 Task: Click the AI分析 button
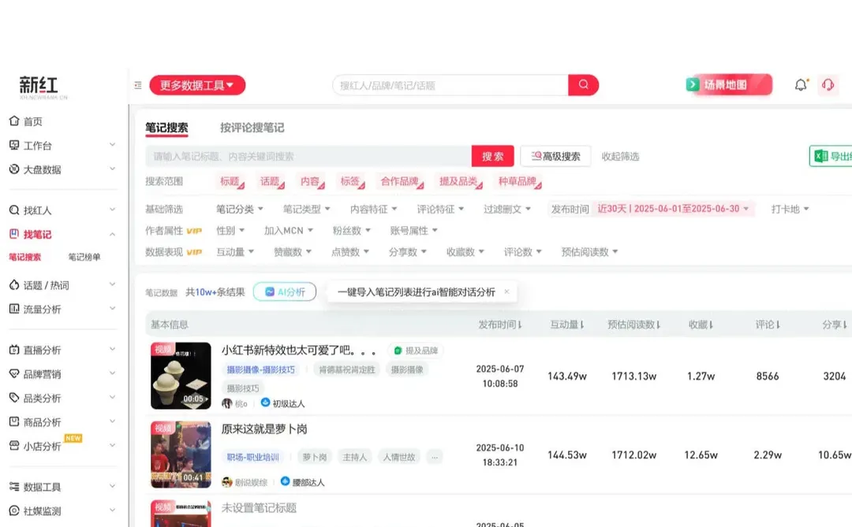click(285, 292)
